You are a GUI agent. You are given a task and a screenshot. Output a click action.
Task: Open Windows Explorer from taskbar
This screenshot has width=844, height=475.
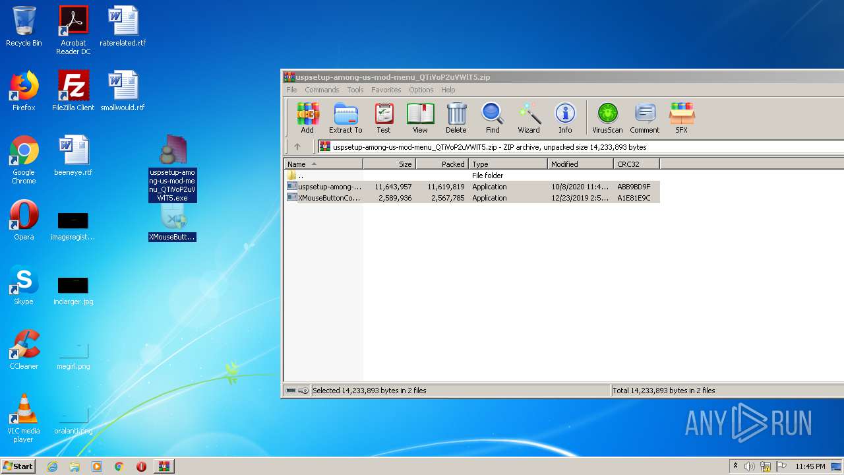(75, 466)
